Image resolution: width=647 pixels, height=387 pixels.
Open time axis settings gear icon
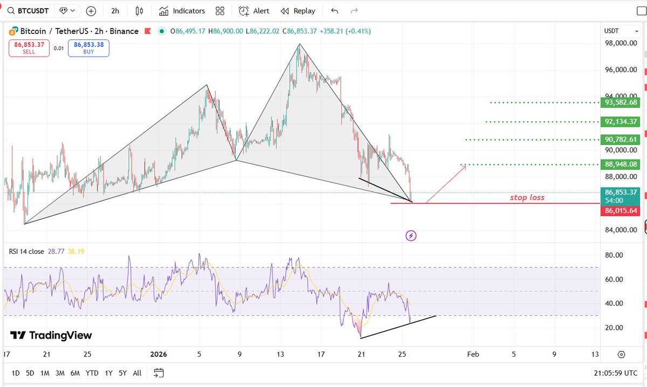[622, 354]
